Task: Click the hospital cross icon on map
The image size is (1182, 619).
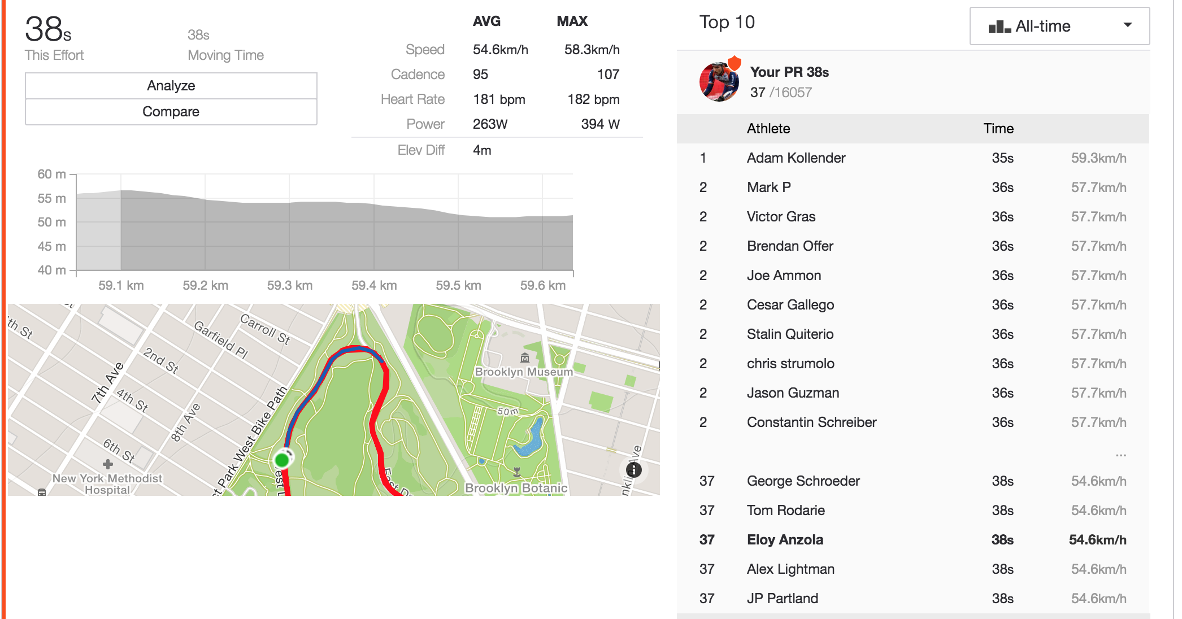Action: tap(108, 464)
